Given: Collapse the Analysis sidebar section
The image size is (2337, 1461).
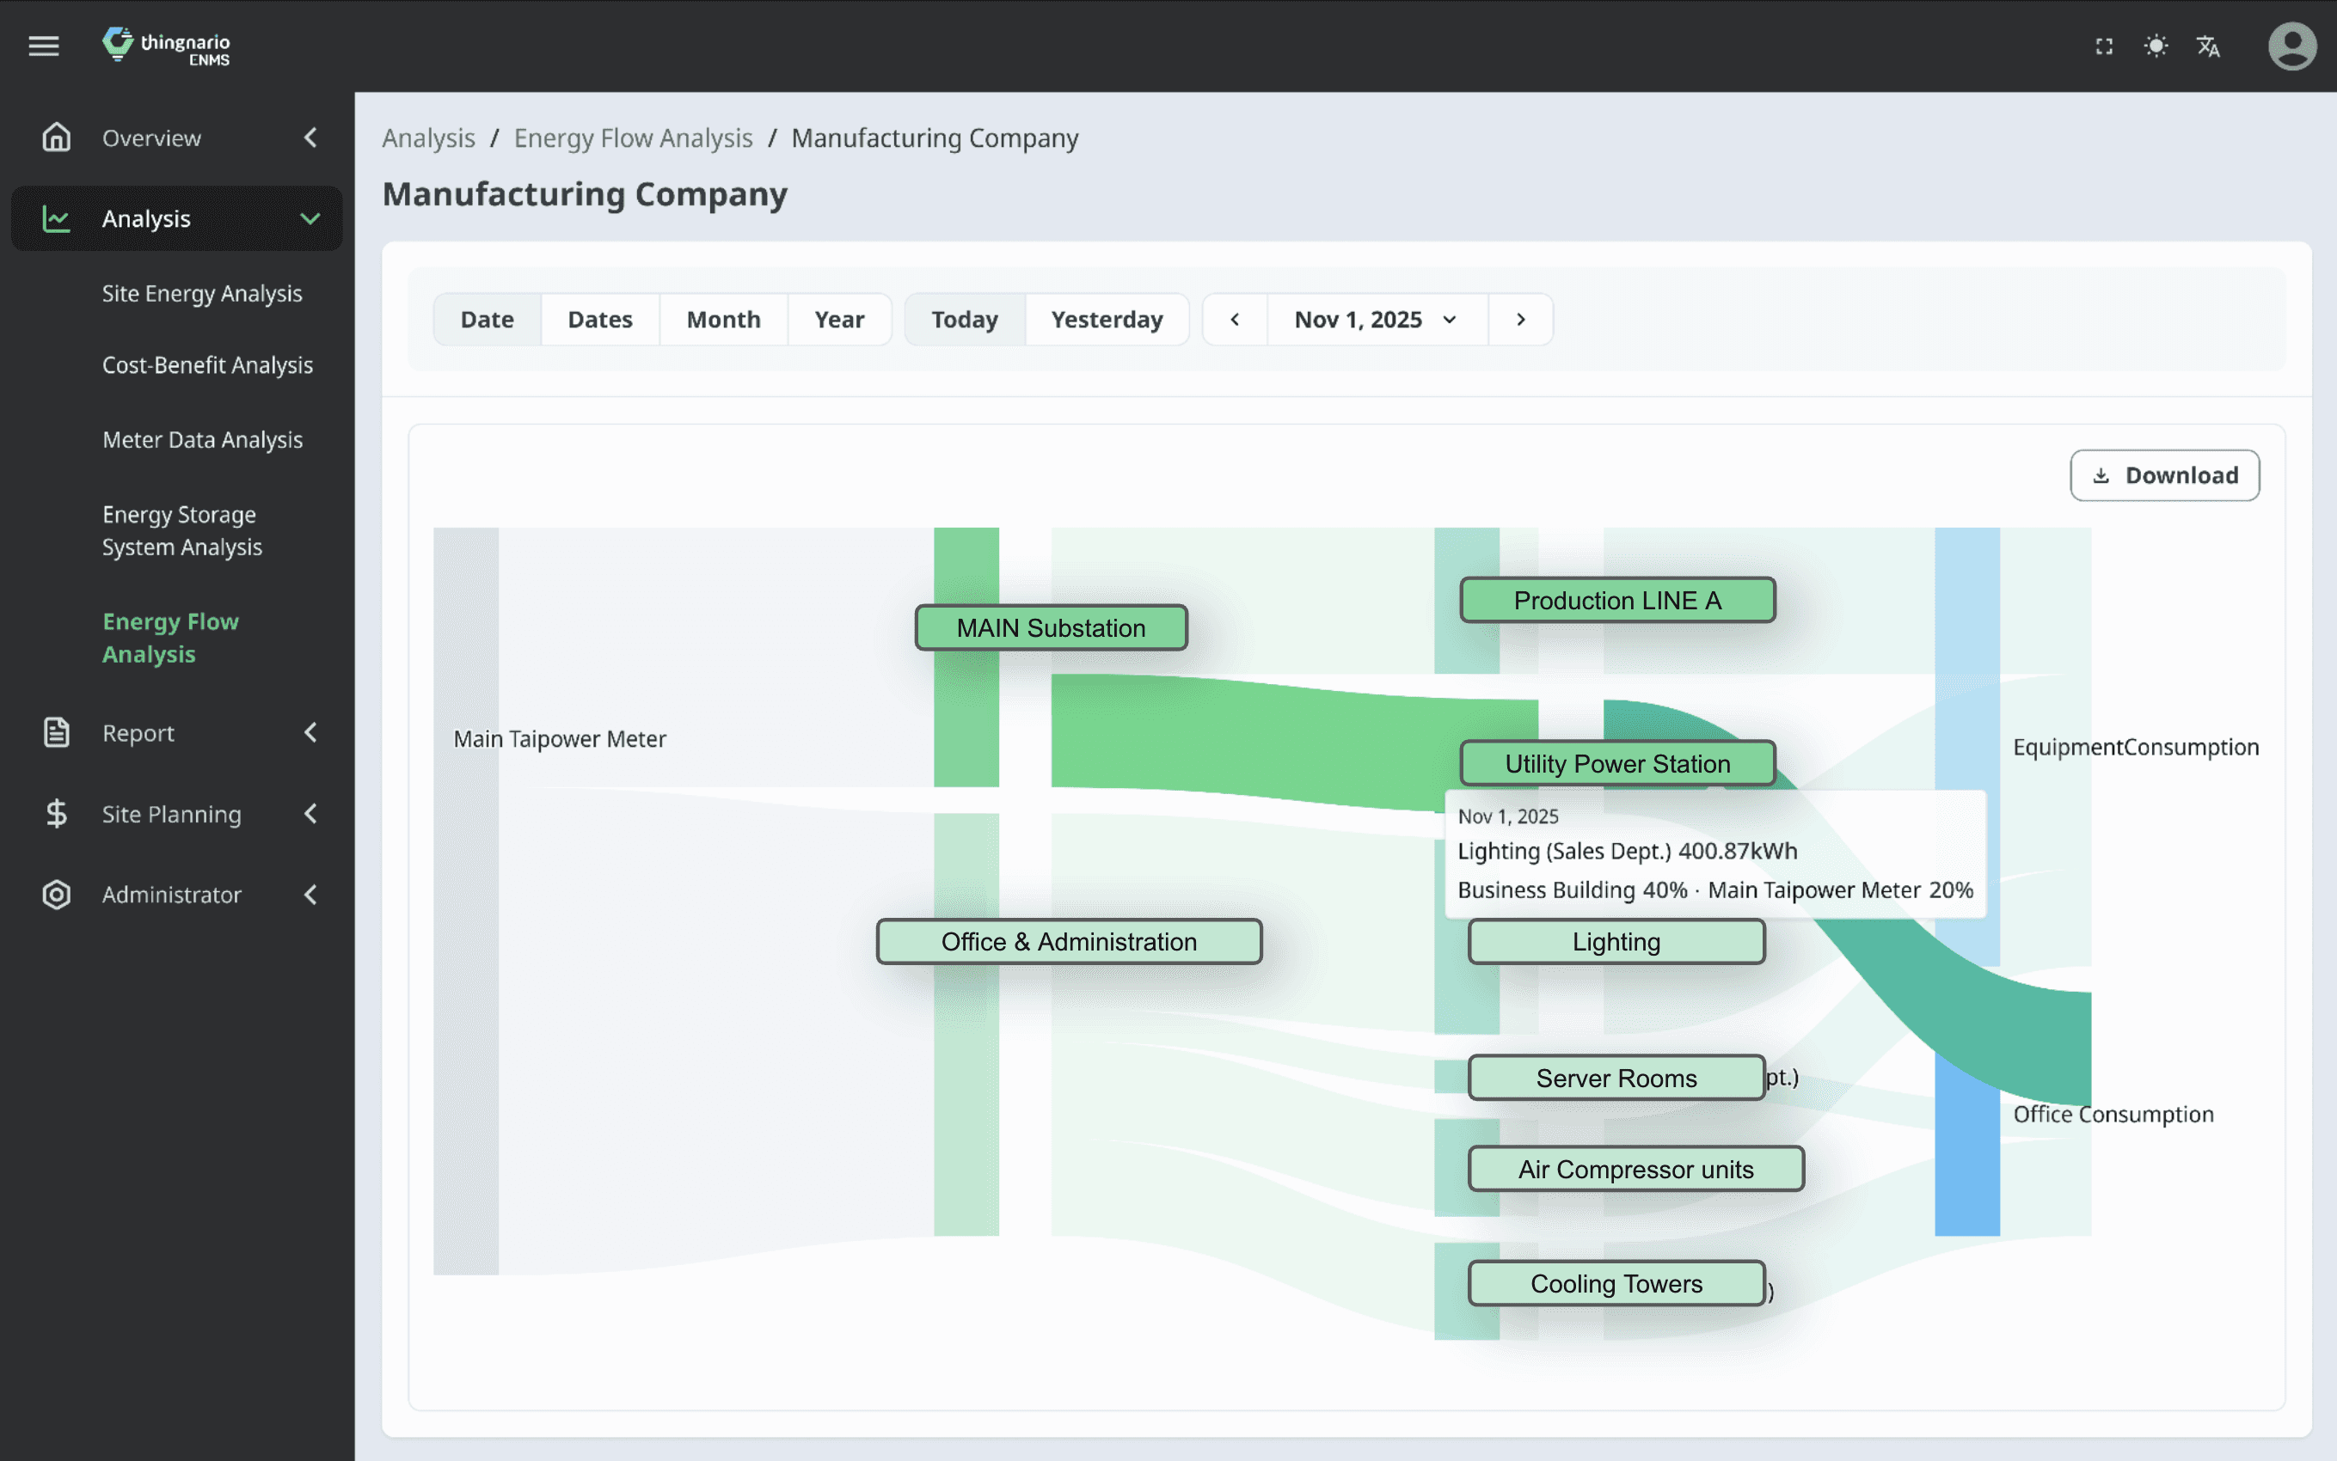Looking at the screenshot, I should coord(310,218).
